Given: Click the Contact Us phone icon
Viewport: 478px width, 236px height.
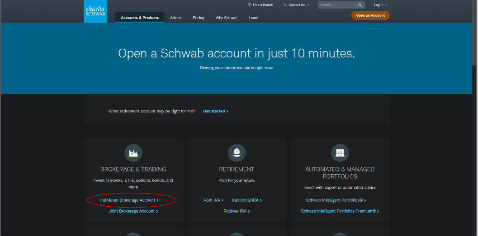Looking at the screenshot, I should coord(285,5).
